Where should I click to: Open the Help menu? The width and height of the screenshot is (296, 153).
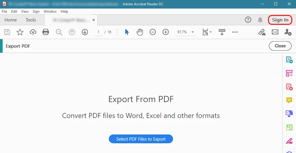point(64,11)
